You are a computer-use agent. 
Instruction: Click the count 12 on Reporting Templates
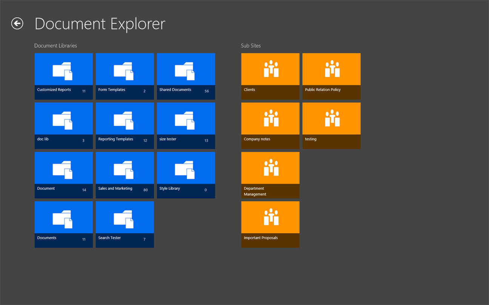tap(145, 140)
